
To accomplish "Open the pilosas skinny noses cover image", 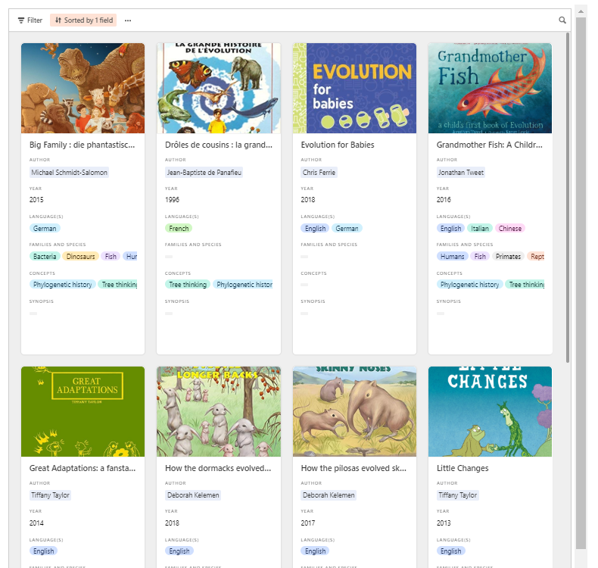I will click(x=354, y=411).
